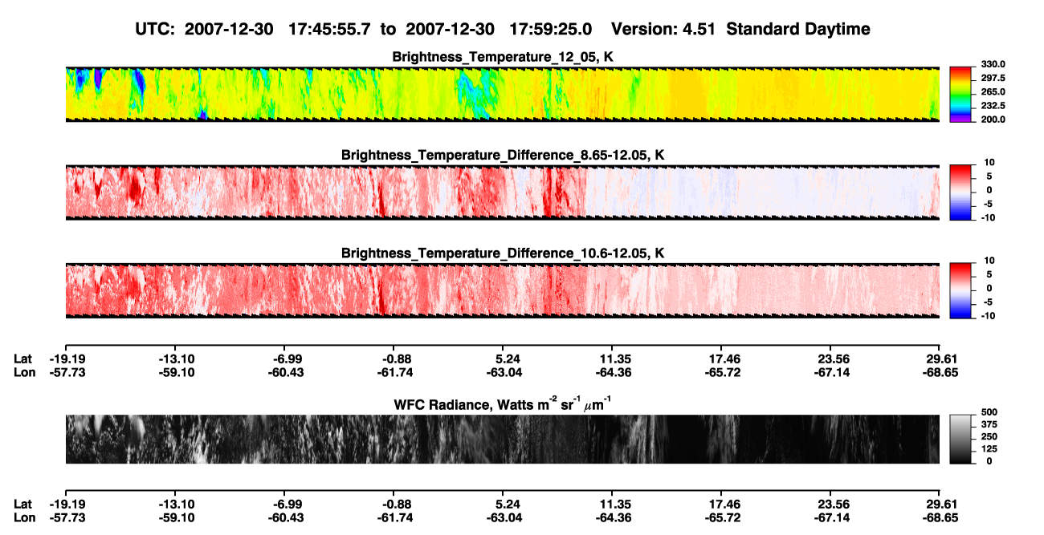Click the '500' tick on WFC colorbar

click(x=989, y=412)
